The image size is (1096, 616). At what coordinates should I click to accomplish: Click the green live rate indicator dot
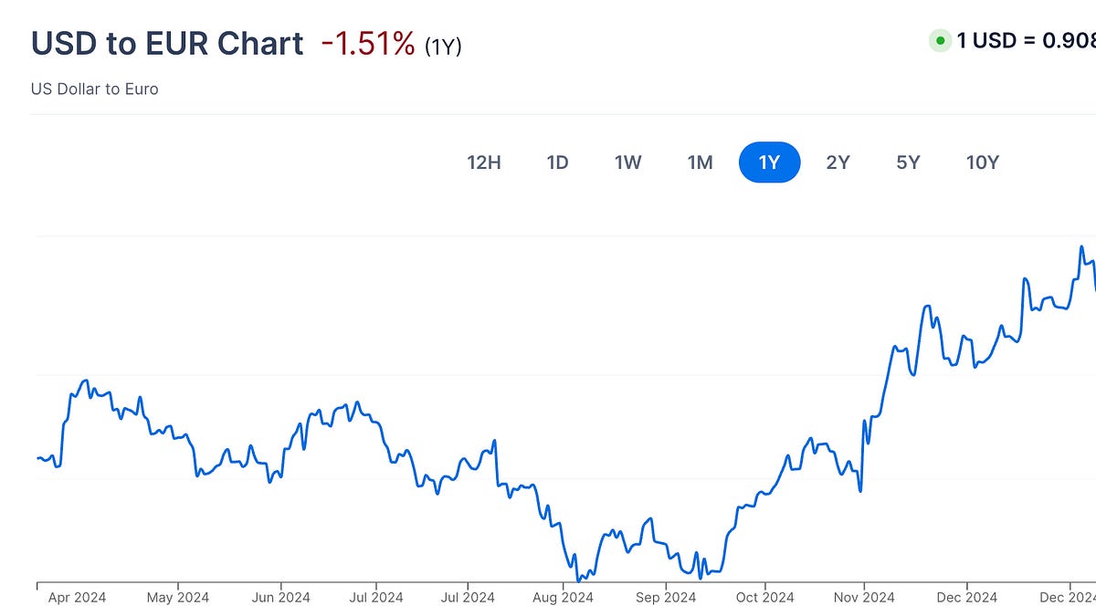point(938,40)
